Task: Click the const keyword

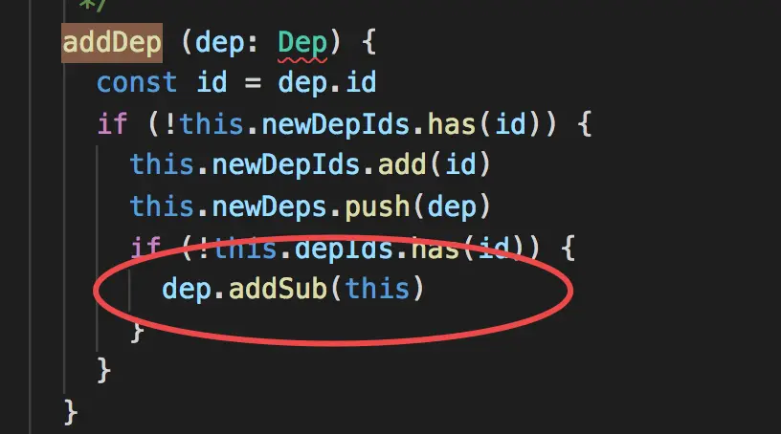Action: (137, 82)
